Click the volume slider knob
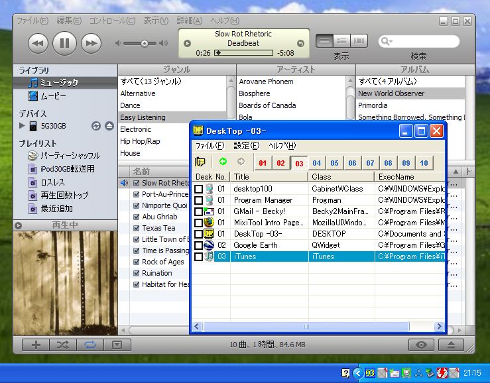The height and width of the screenshot is (383, 490). pyautogui.click(x=144, y=44)
